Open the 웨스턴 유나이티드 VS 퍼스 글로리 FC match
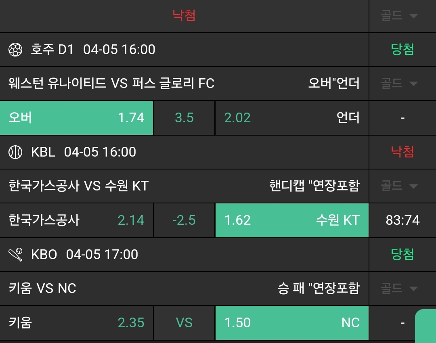 (111, 84)
